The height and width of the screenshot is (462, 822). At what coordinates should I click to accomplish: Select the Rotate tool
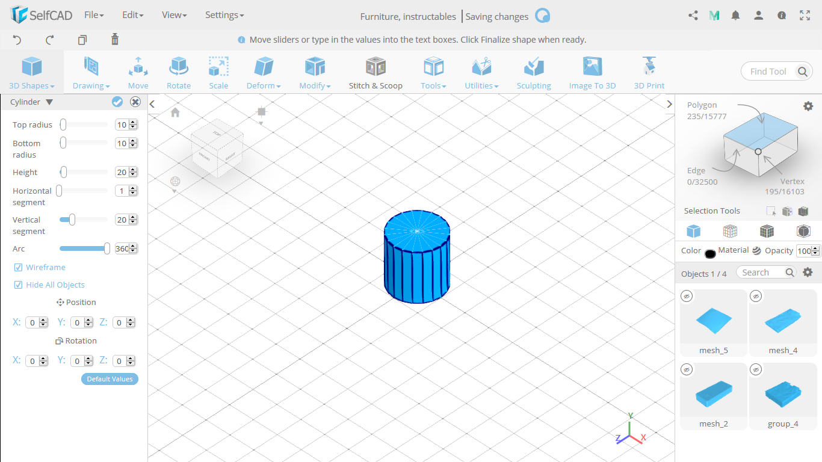(179, 73)
